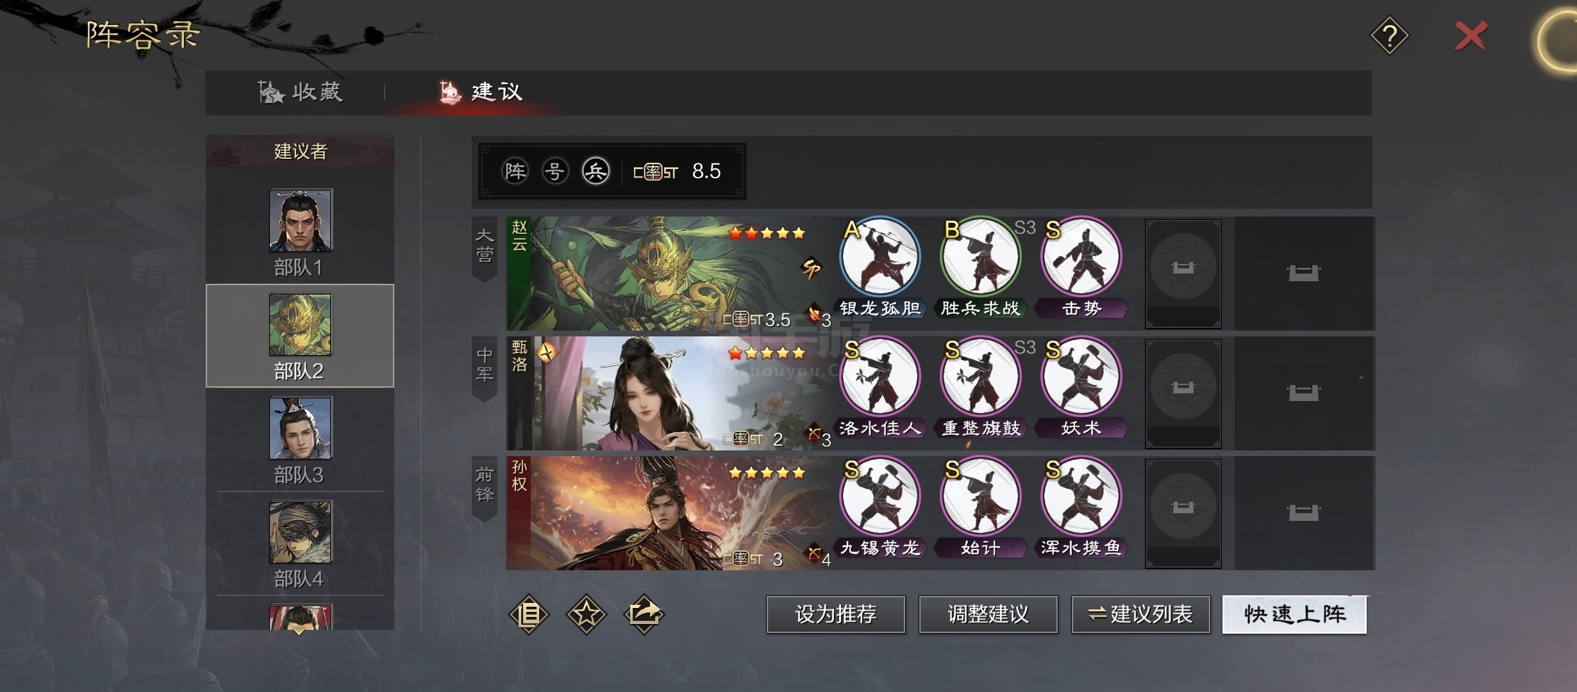Click the 设为推荐 button
Viewport: 1577px width, 692px height.
coord(836,614)
